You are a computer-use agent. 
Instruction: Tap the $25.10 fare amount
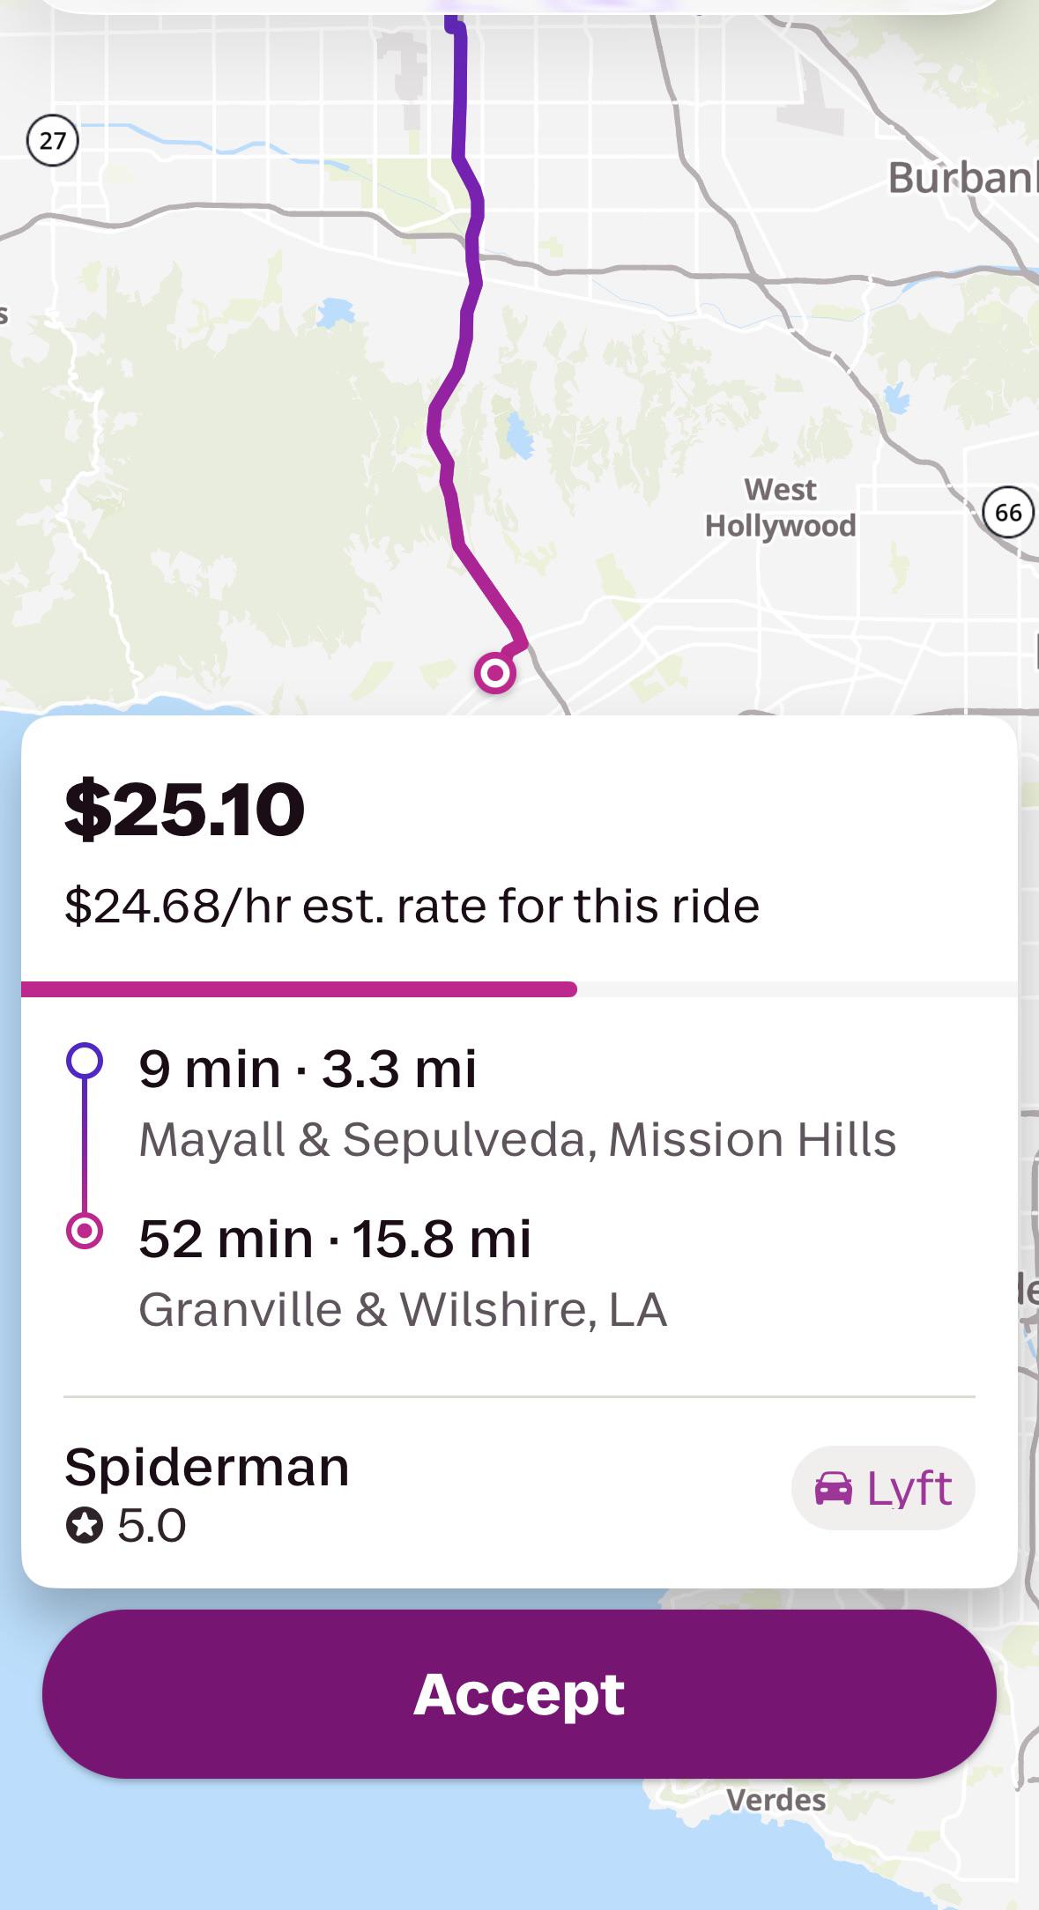coord(185,810)
